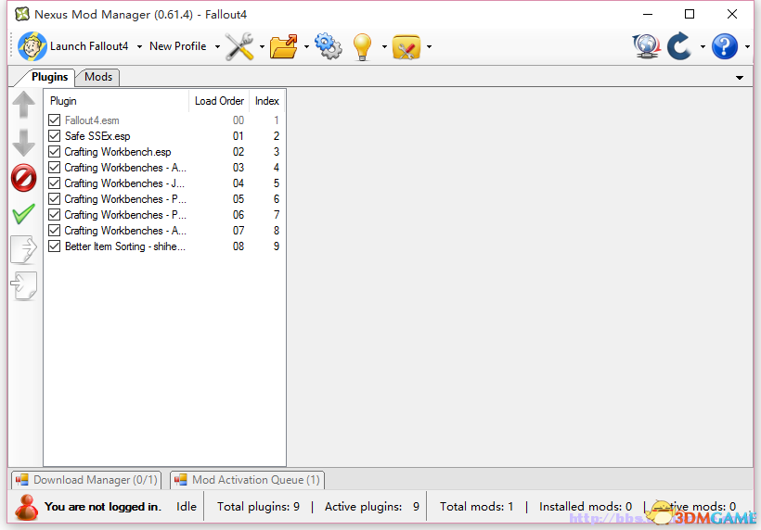
Task: Select the Safe SSEx.esp plugin row
Action: coord(164,135)
